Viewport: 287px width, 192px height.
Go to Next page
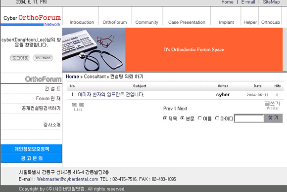click(x=182, y=109)
